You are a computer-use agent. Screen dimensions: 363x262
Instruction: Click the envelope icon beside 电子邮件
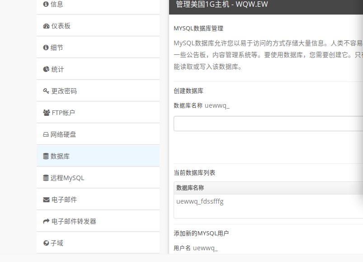pyautogui.click(x=46, y=200)
